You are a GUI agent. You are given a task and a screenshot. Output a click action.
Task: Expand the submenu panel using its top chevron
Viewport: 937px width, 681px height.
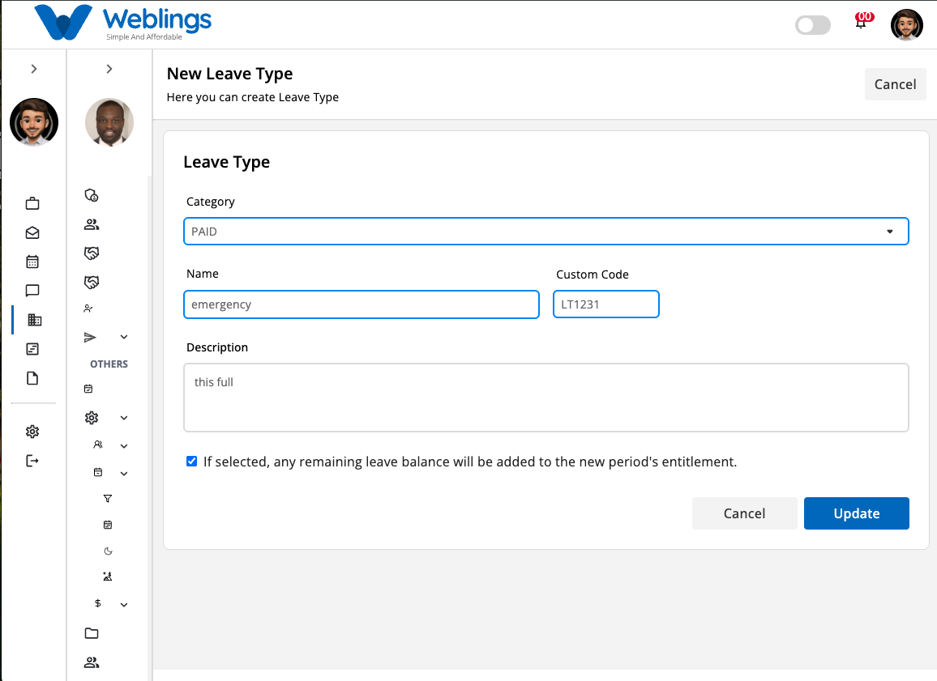(x=109, y=69)
